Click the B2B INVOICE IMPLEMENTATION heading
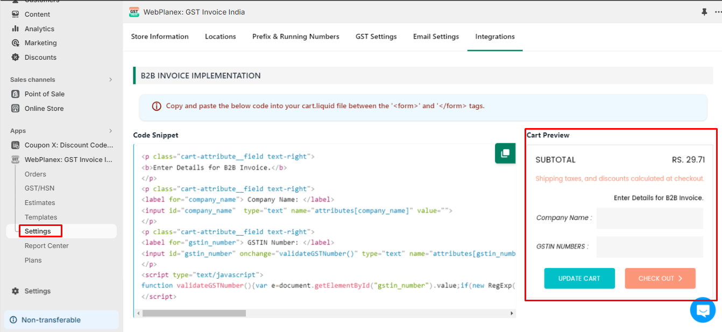Screen dimensions: 722x332 (x=201, y=76)
